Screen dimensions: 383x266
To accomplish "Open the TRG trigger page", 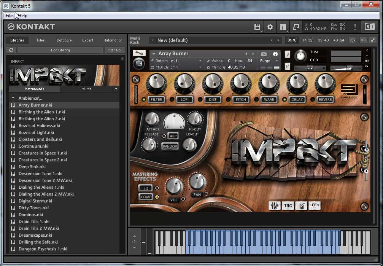I will coord(288,205).
